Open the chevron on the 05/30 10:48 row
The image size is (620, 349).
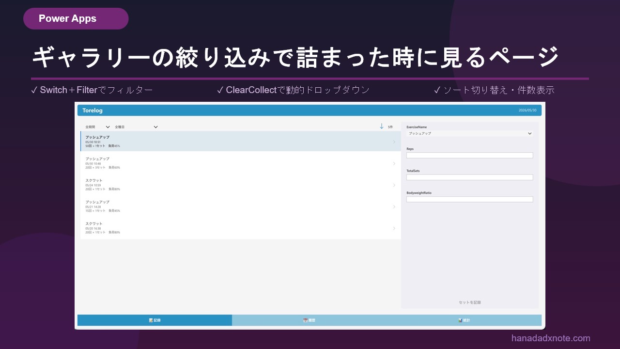tap(394, 164)
